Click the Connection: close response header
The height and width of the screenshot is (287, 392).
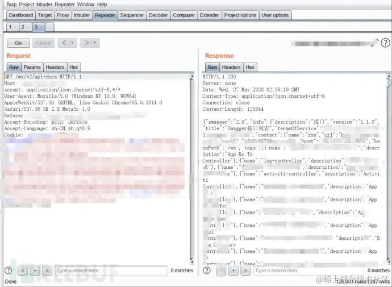[226, 102]
